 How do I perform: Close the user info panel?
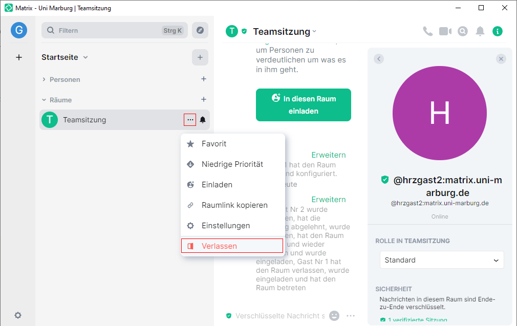pos(501,59)
